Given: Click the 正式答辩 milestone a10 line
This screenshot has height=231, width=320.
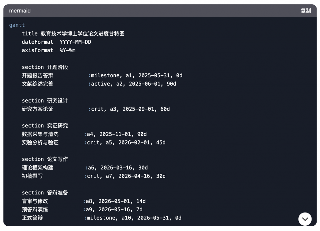Looking at the screenshot, I should tap(102, 218).
